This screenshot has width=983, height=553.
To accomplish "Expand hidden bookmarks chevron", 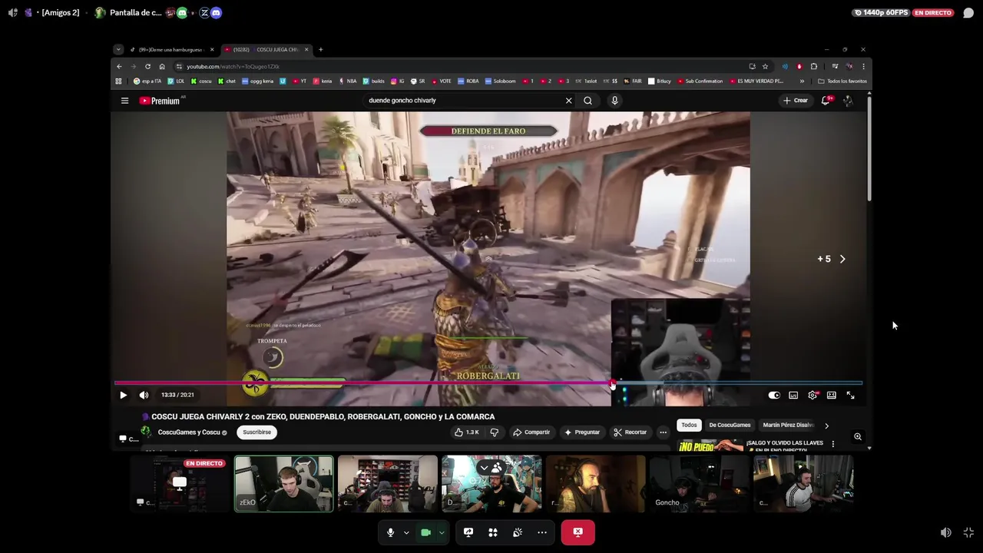I will point(802,81).
